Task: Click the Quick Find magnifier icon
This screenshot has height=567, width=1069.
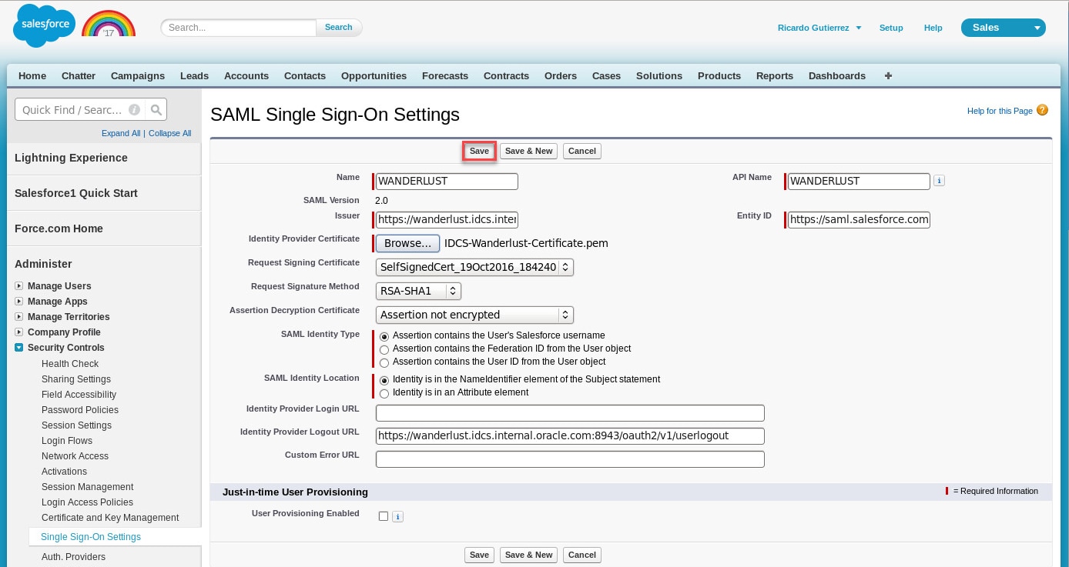Action: [156, 110]
